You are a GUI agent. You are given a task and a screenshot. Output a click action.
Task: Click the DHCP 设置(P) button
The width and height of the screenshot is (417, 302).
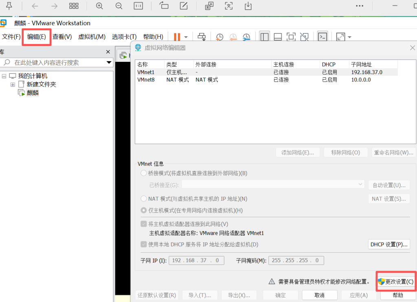coord(388,244)
